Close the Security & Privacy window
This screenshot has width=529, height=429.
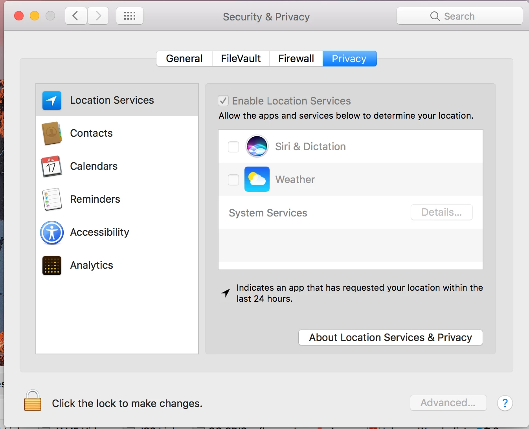point(19,16)
